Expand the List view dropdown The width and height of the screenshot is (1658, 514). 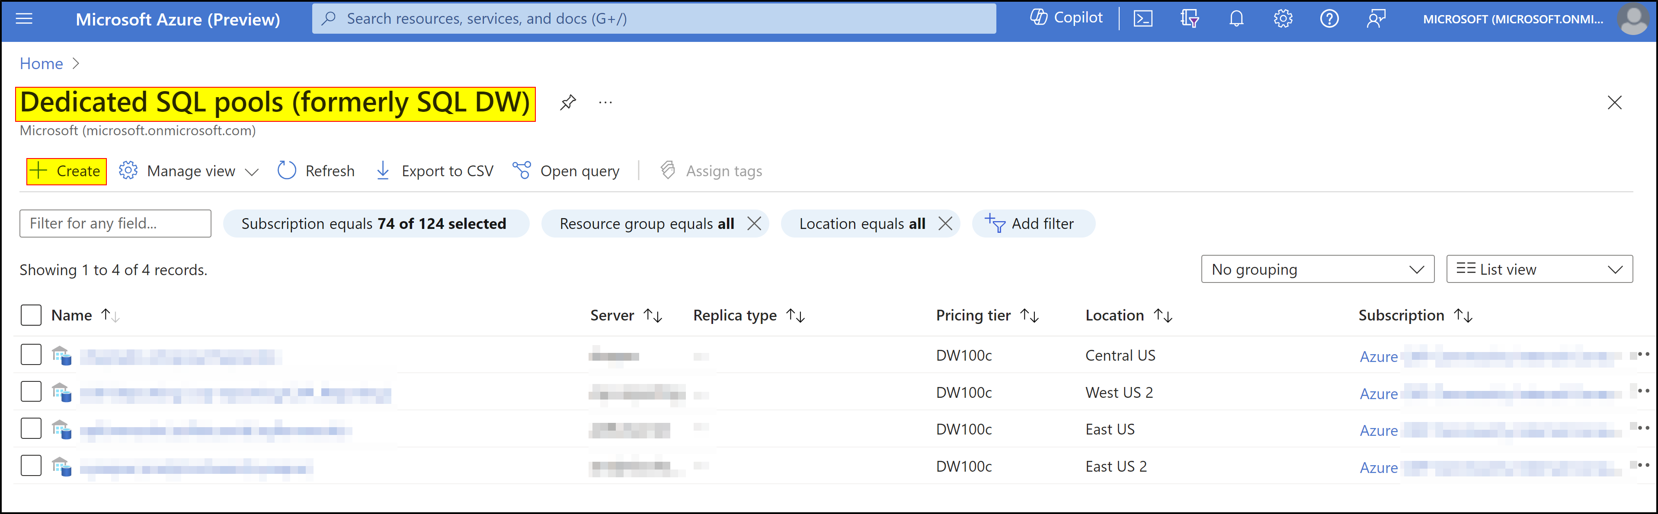coord(1539,269)
